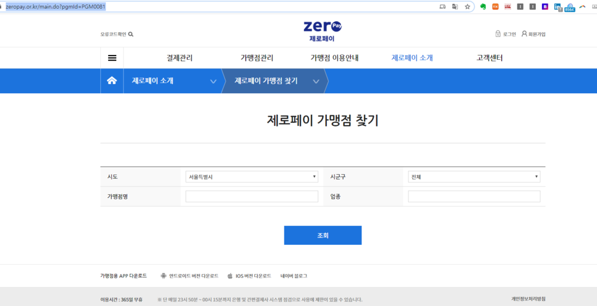Go home via the house icon
This screenshot has height=306, width=597.
[x=112, y=81]
